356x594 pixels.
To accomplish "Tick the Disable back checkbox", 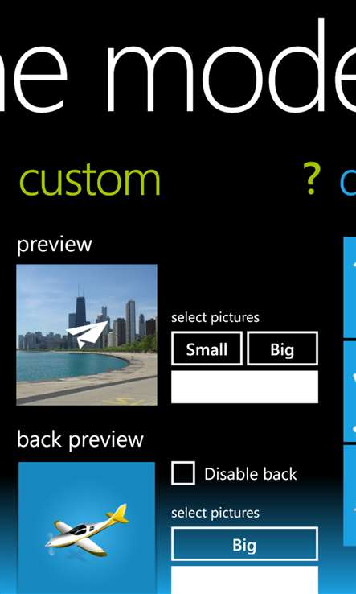I will 183,473.
